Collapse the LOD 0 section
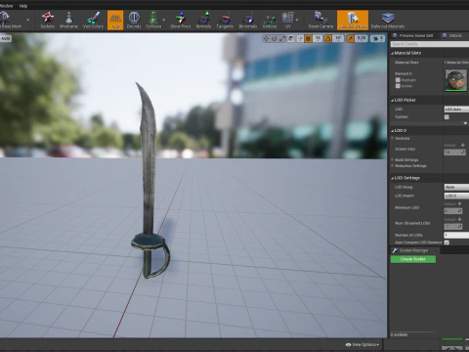469x352 pixels. click(x=392, y=131)
